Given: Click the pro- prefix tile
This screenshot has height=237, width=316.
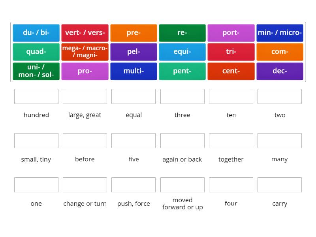Looking at the screenshot, I should (85, 71).
